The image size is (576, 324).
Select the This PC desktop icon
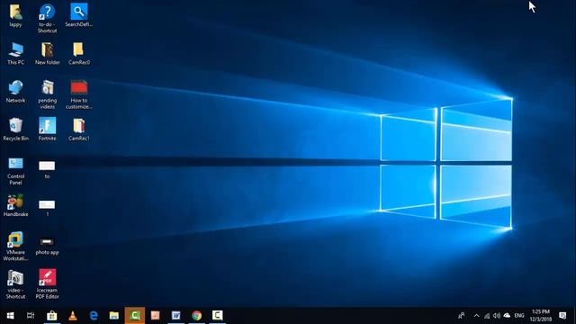click(x=16, y=54)
